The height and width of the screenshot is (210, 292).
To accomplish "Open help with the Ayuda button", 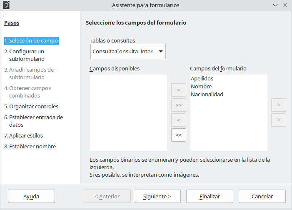I will tap(31, 196).
